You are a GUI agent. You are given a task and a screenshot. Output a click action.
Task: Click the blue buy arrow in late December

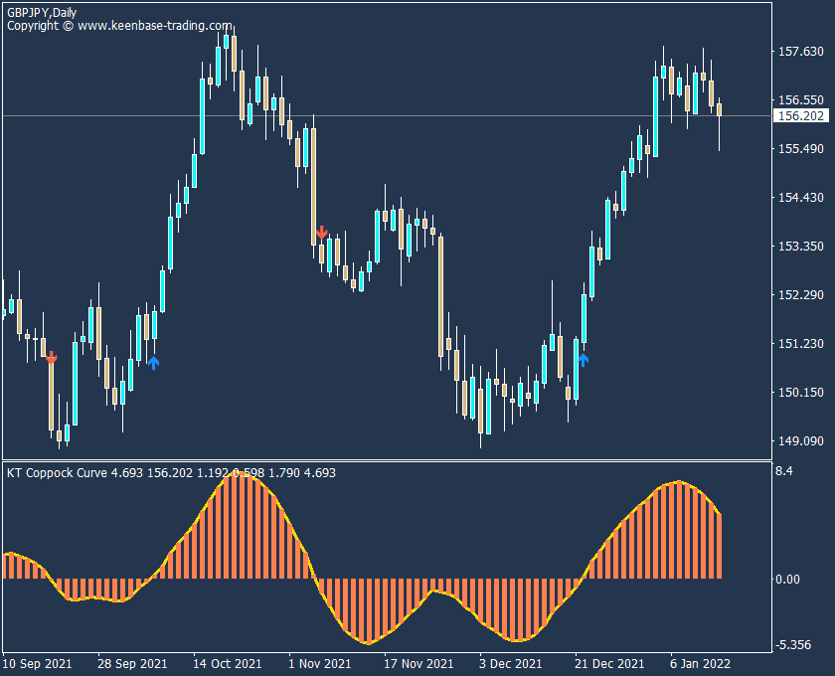pos(584,360)
